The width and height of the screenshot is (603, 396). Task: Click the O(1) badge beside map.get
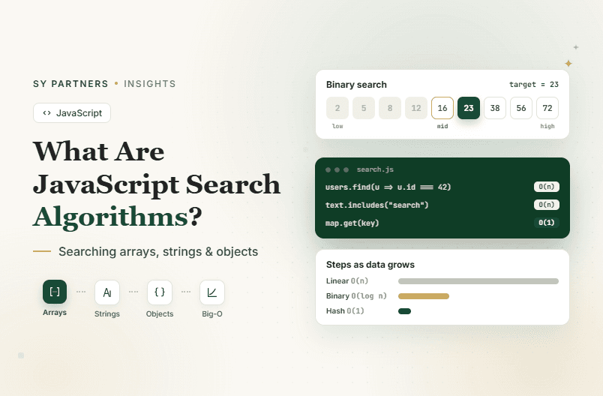pyautogui.click(x=547, y=223)
